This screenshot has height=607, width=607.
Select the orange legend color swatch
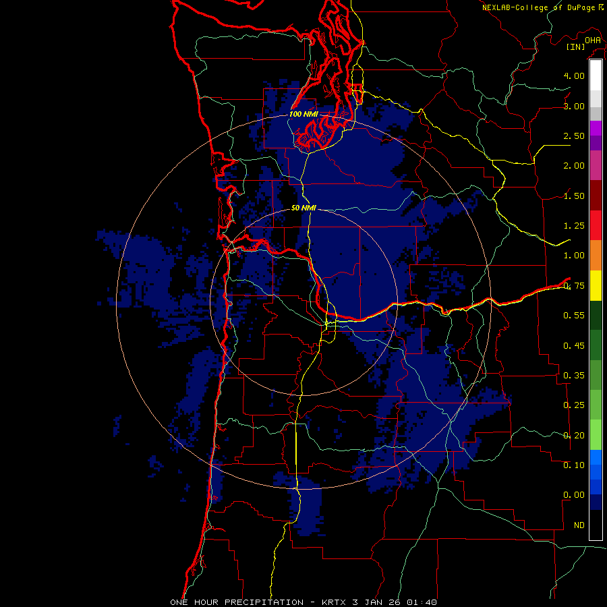tap(596, 255)
